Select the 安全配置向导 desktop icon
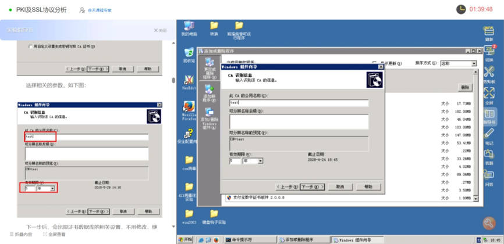The height and width of the screenshot is (244, 504). [188, 136]
